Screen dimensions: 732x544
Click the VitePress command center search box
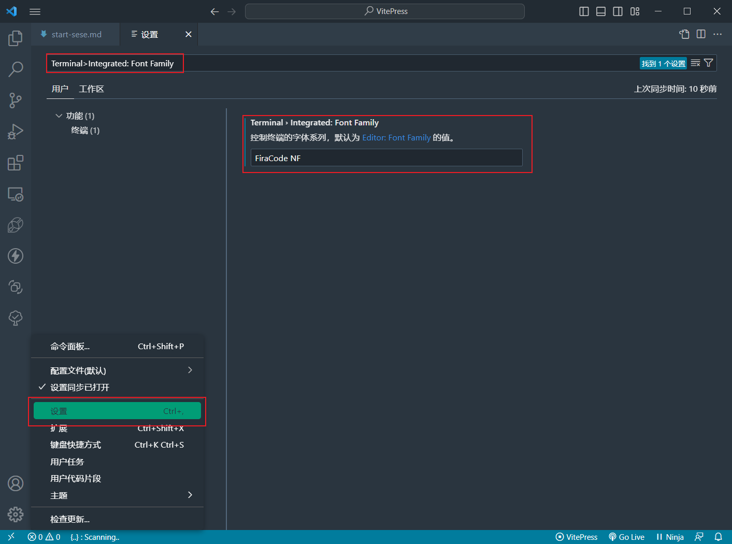[x=384, y=11]
